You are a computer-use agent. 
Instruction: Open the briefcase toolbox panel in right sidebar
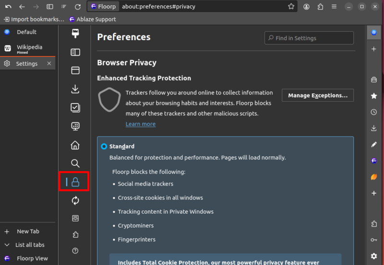374,80
